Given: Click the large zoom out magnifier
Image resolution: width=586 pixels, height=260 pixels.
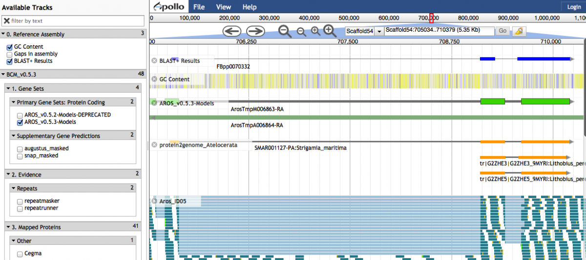Looking at the screenshot, I should 285,31.
